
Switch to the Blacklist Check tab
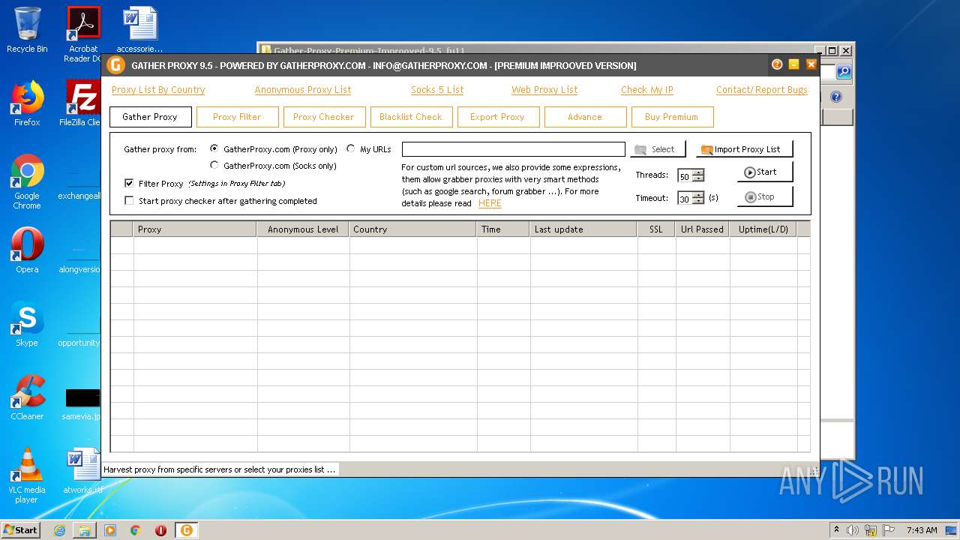[411, 117]
